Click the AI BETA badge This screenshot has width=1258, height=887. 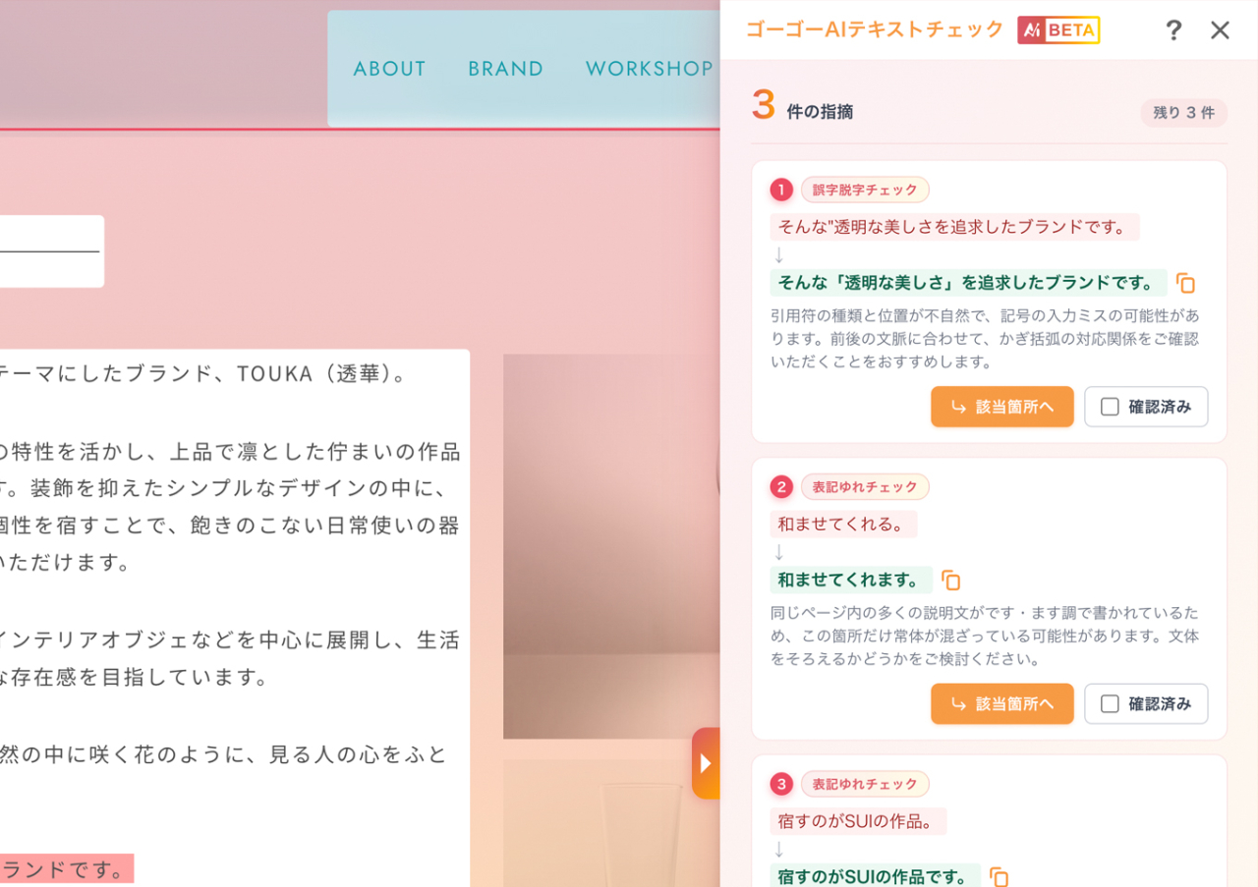tap(1058, 30)
